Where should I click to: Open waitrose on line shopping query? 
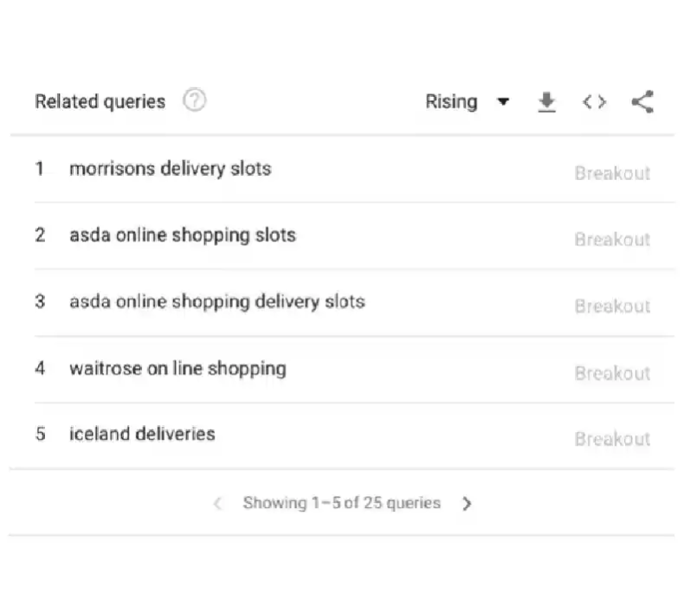178,369
